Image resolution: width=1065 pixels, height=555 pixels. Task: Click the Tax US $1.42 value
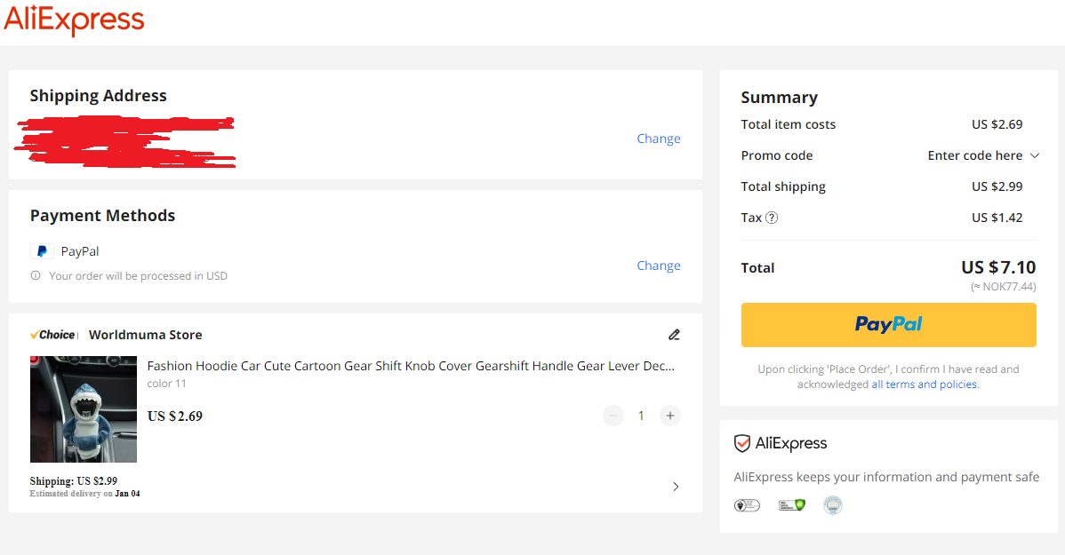(x=997, y=218)
